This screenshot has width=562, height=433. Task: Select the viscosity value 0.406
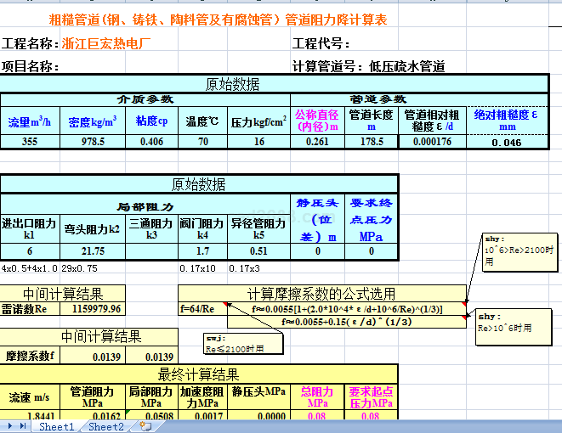coord(151,142)
